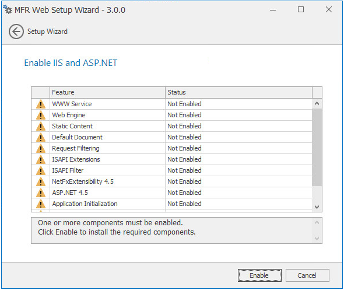Click the warning icon beside Static Content
Screen dimensions: 344x290
pos(41,126)
